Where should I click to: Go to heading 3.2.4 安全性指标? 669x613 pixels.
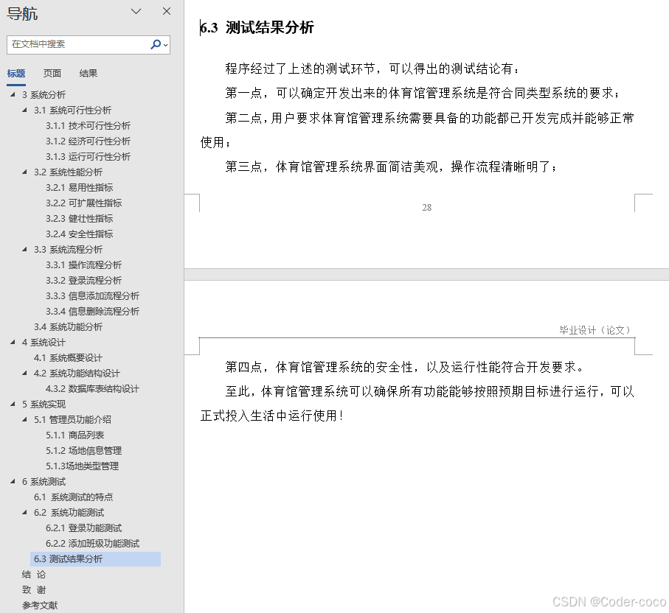coord(80,234)
